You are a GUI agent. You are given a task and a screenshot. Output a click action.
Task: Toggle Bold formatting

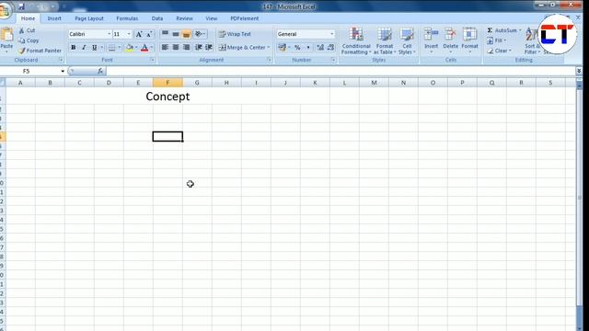pyautogui.click(x=74, y=48)
